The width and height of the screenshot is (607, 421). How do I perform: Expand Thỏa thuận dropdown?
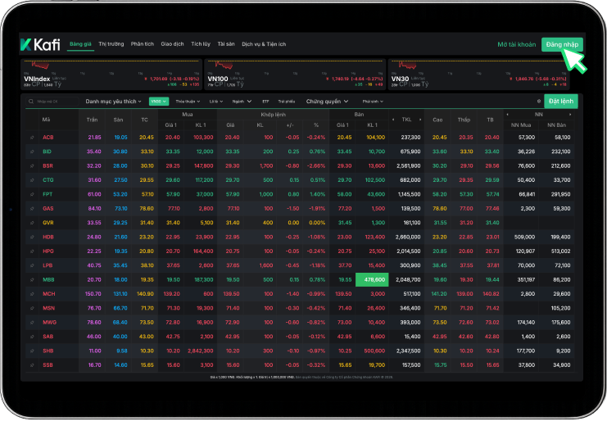tap(188, 102)
